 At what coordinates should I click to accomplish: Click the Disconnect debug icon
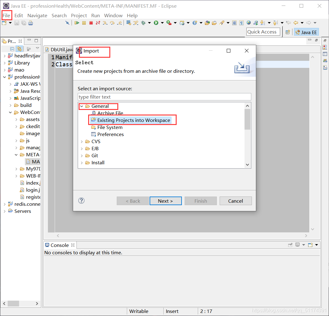pyautogui.click(x=98, y=23)
